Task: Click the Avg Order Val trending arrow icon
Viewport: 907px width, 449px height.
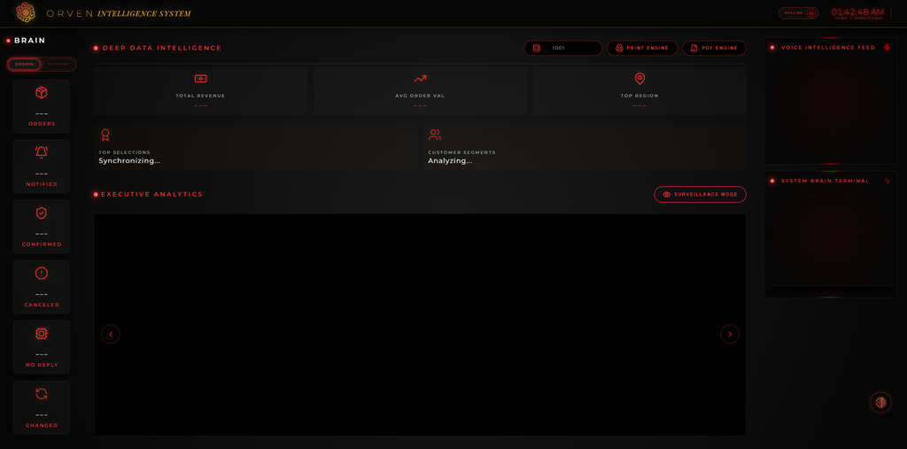Action: pyautogui.click(x=420, y=79)
